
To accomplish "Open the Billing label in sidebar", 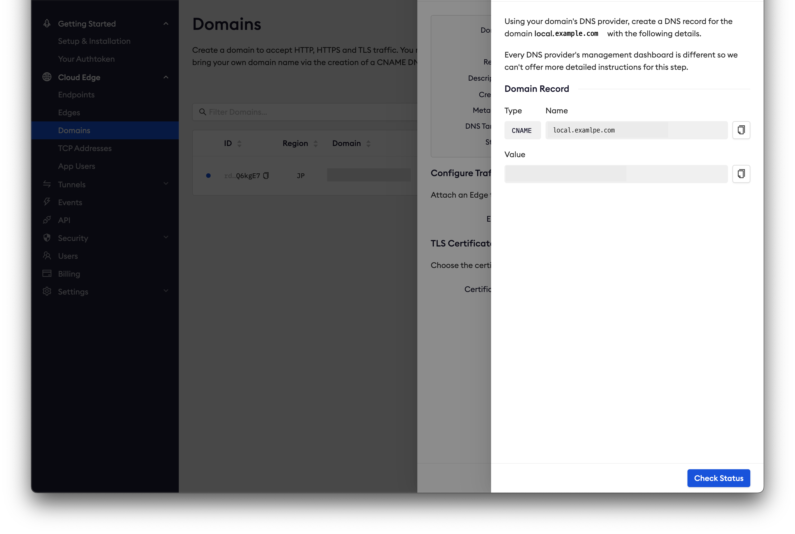I will coord(69,274).
